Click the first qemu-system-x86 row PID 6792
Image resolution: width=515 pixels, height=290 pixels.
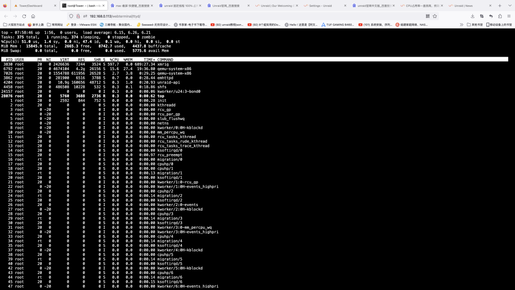(254, 69)
